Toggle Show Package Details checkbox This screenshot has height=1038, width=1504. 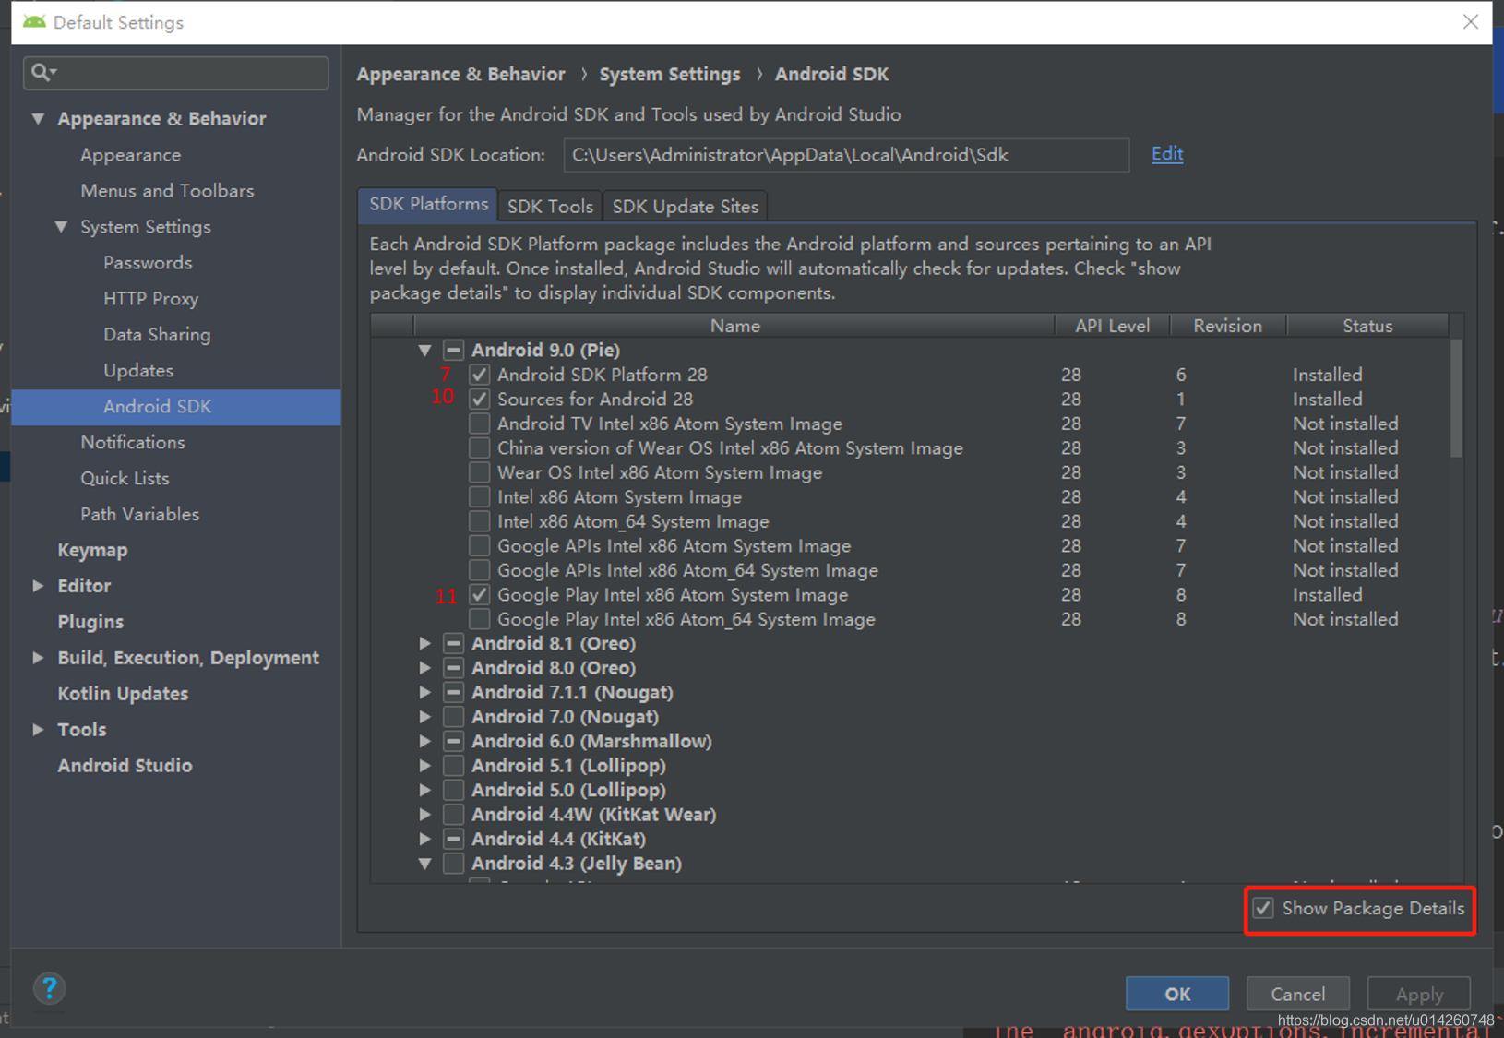coord(1263,908)
